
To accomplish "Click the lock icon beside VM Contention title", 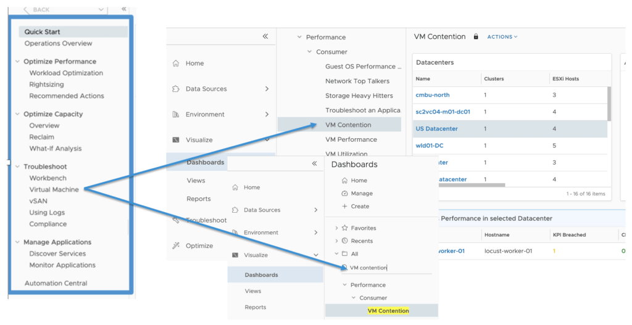I will pyautogui.click(x=476, y=37).
